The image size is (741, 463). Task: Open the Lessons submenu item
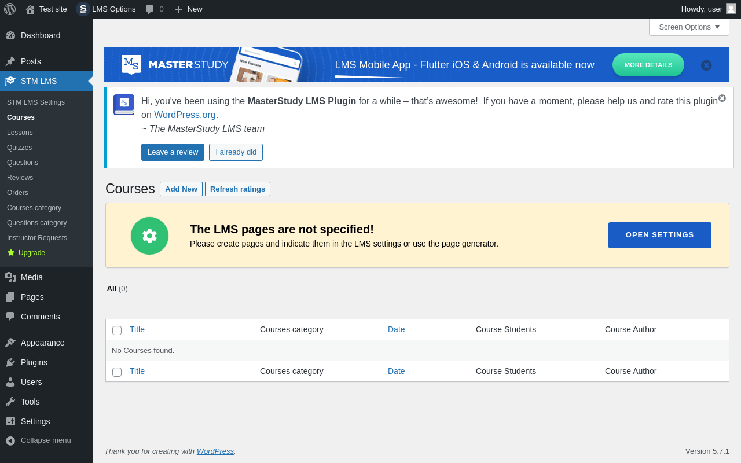tap(20, 133)
